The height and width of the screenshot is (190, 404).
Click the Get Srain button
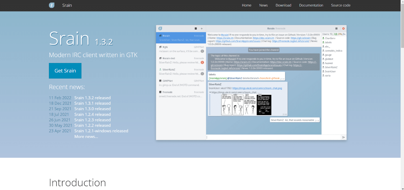pos(65,71)
